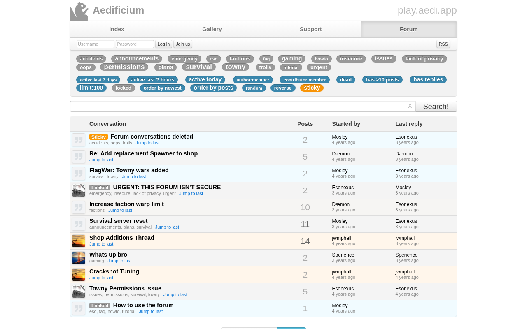This screenshot has width=527, height=329.
Task: Open the Gallery tab
Action: pos(212,29)
